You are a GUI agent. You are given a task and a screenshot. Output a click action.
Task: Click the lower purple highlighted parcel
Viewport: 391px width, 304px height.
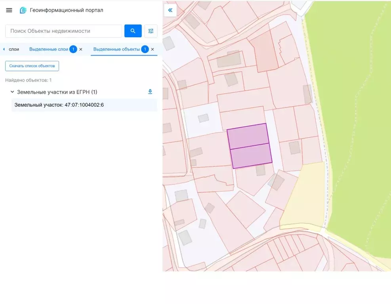click(x=251, y=156)
